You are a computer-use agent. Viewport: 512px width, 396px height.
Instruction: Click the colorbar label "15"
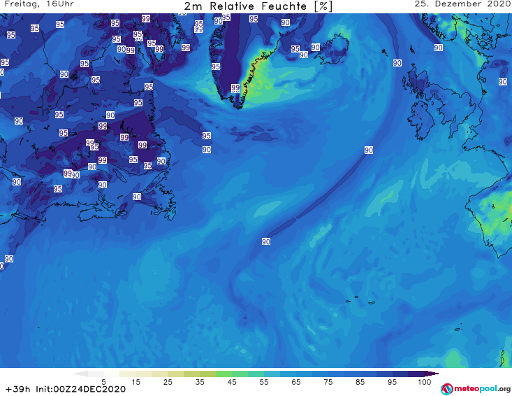coord(136,382)
